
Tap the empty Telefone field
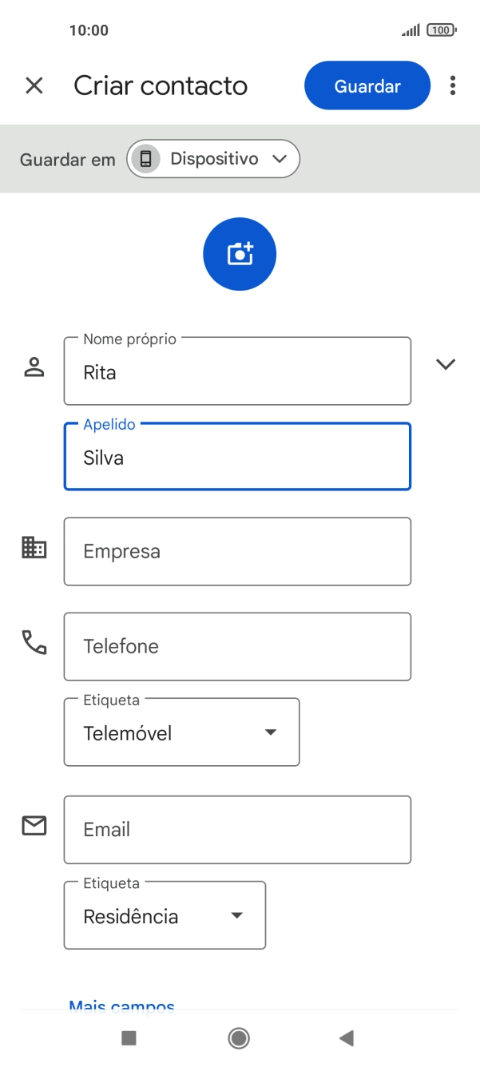coord(237,645)
